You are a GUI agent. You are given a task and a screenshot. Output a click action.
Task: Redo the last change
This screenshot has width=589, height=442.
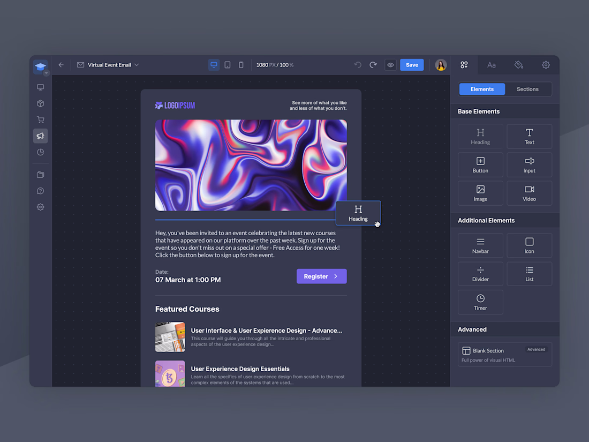(x=373, y=65)
